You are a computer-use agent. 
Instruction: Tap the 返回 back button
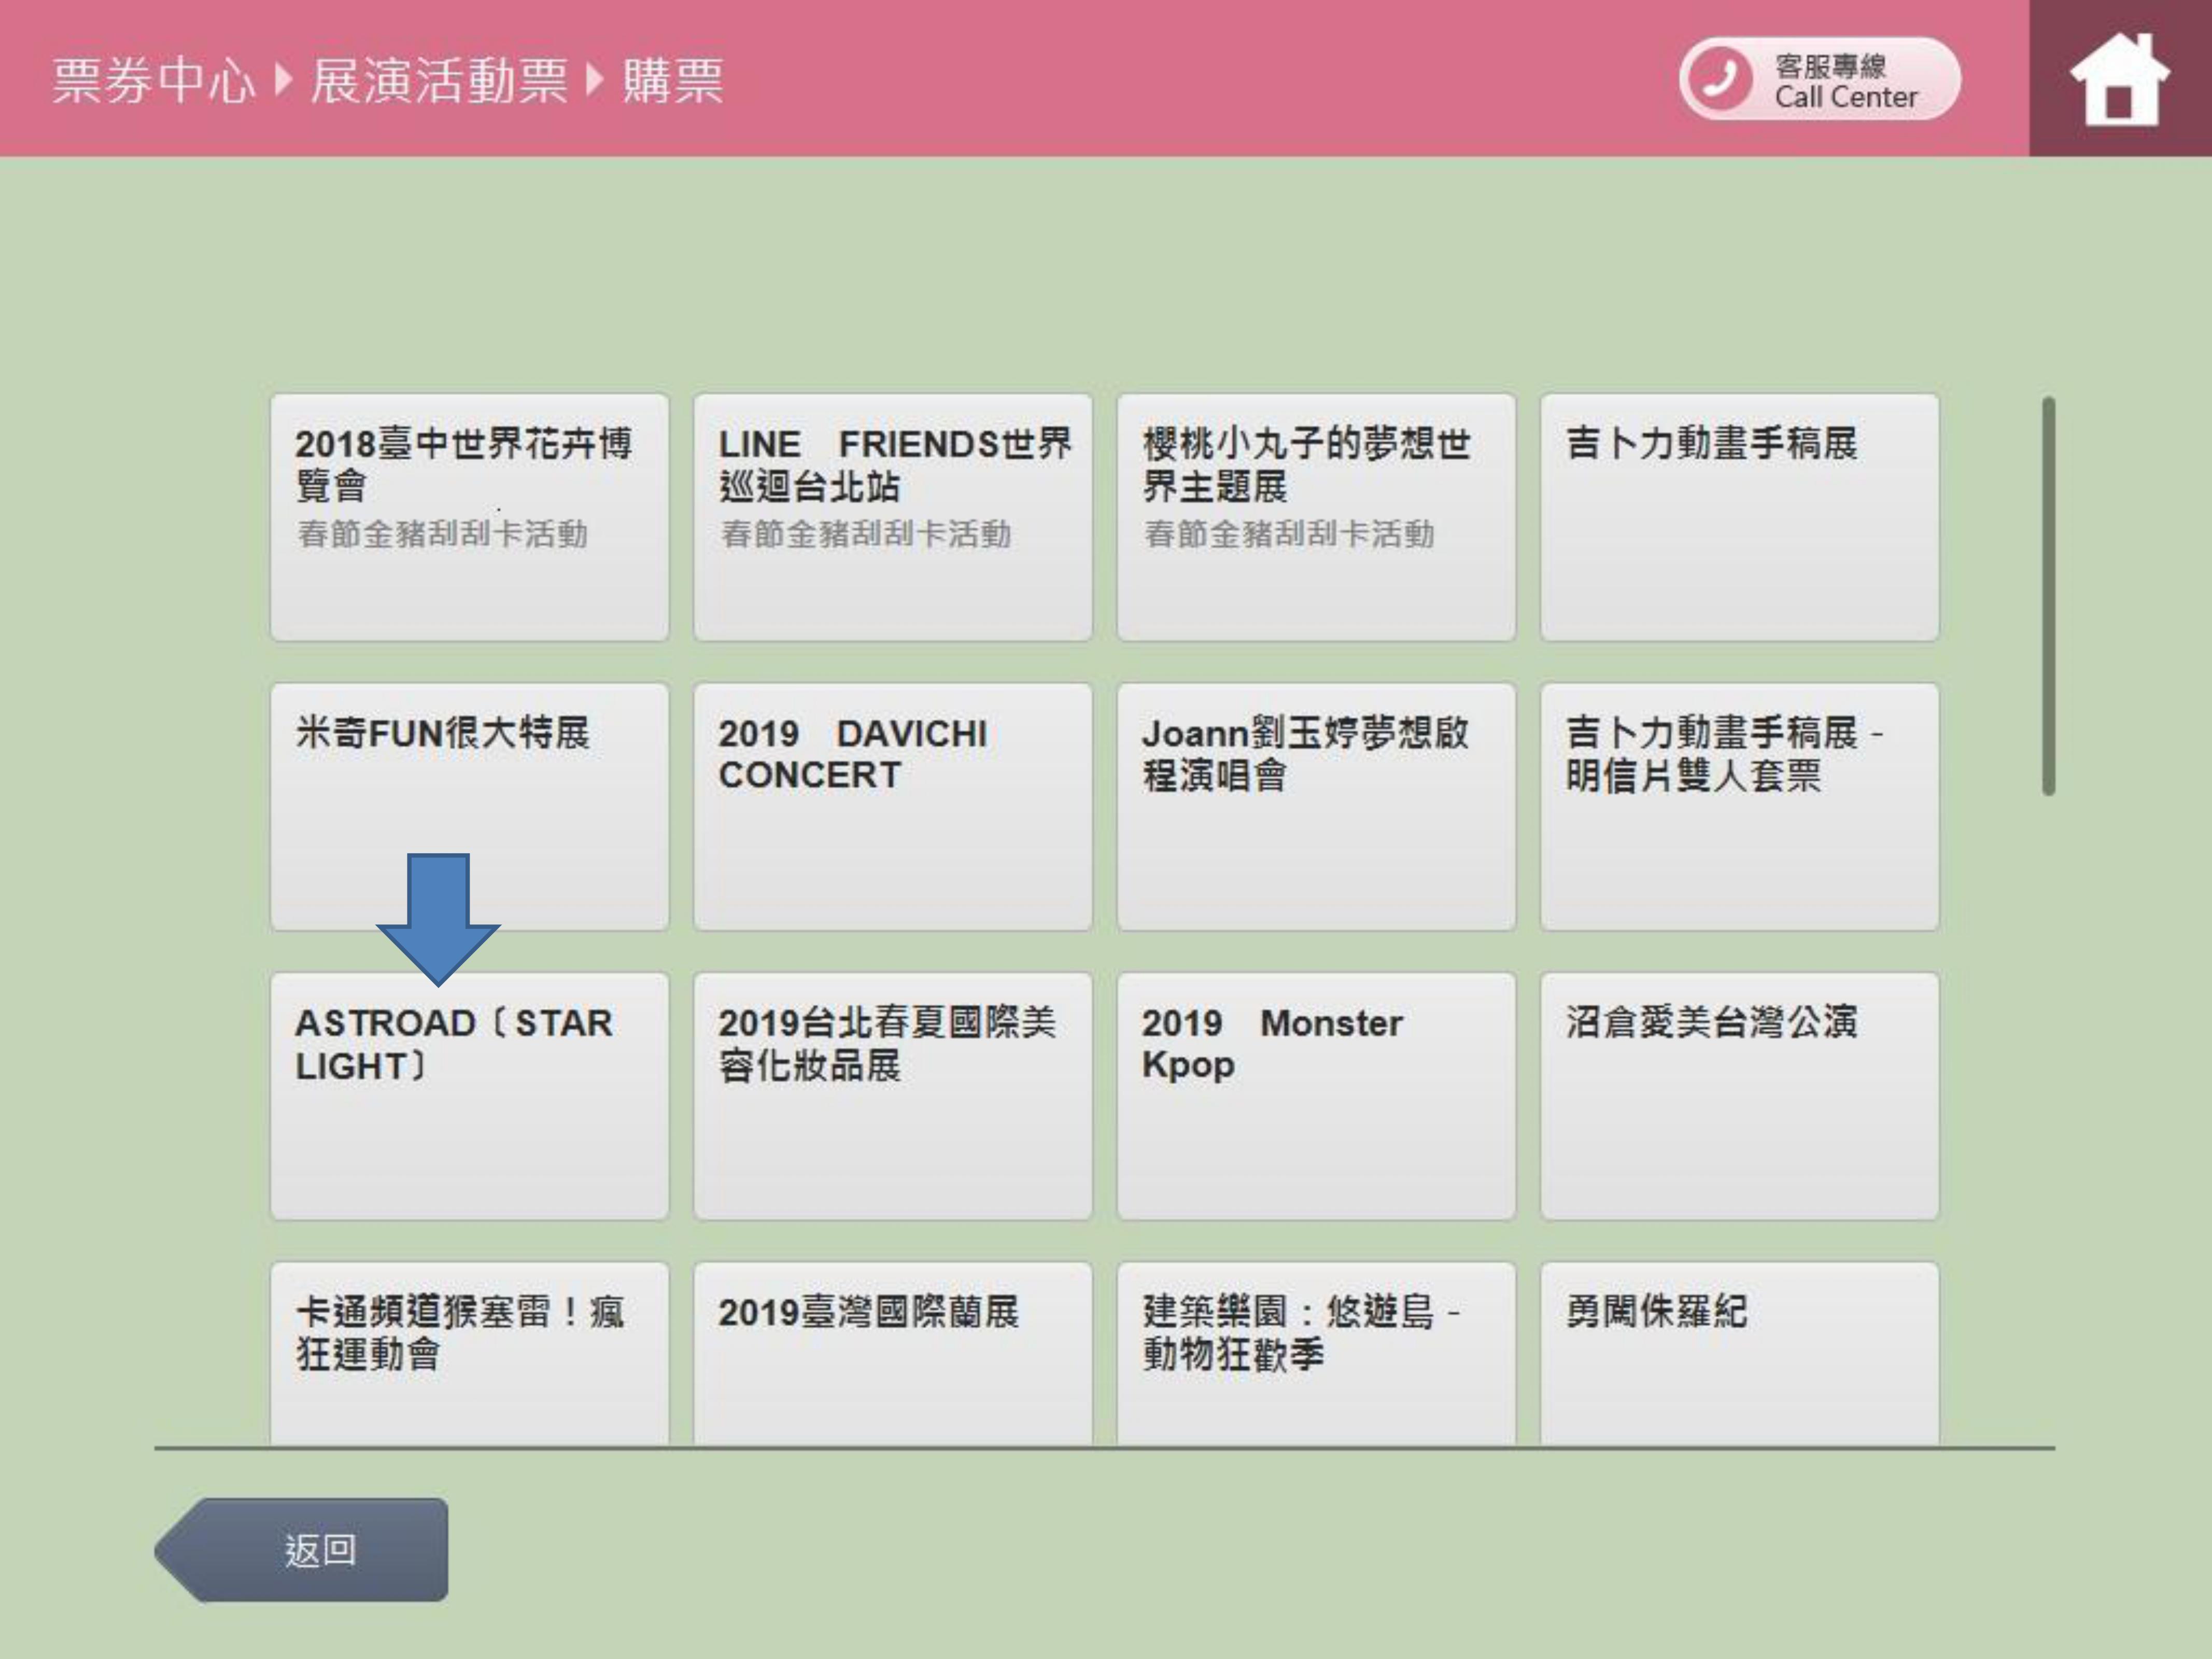point(301,1549)
